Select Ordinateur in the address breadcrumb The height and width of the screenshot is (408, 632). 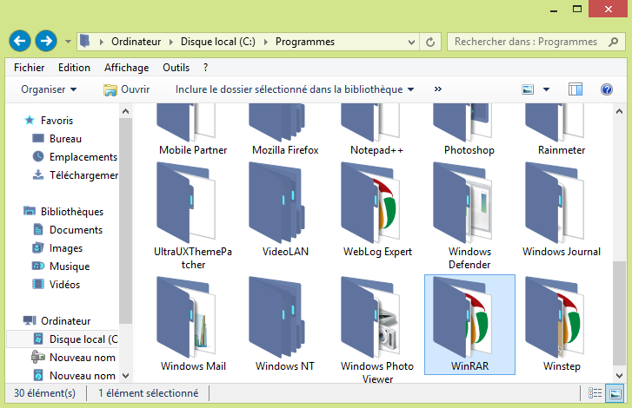click(x=136, y=42)
